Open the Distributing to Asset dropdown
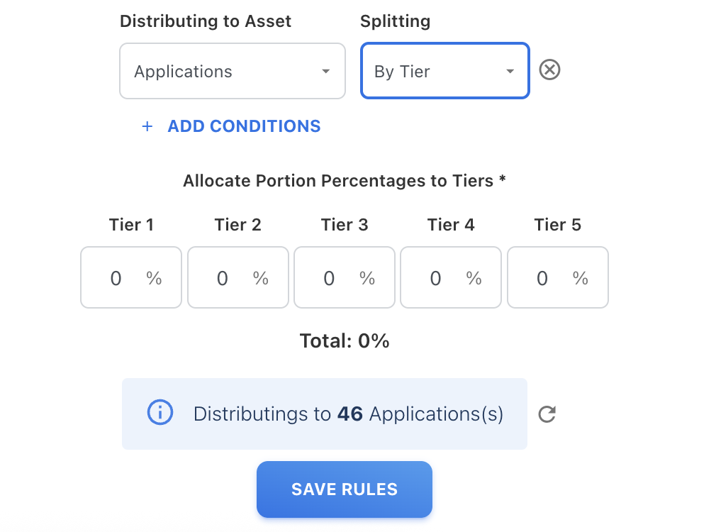Image resolution: width=716 pixels, height=532 pixels. pyautogui.click(x=232, y=72)
